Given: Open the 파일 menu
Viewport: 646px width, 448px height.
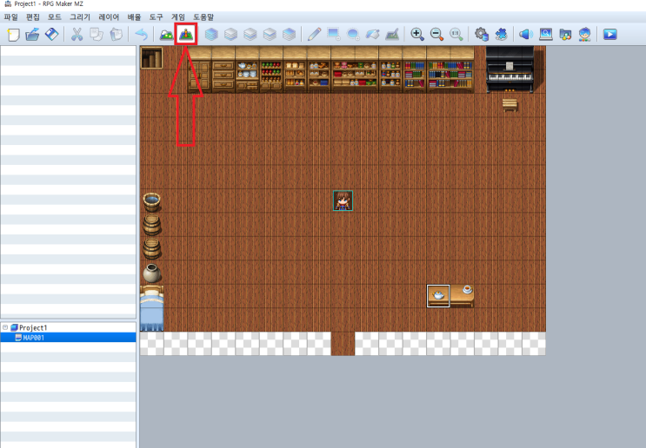Looking at the screenshot, I should pyautogui.click(x=11, y=16).
